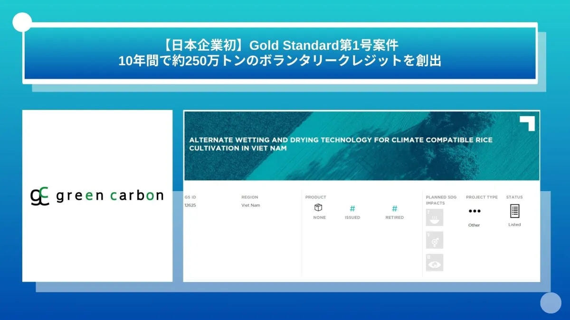Click the Gender Equality SDG icon
570x320 pixels.
pos(434,240)
